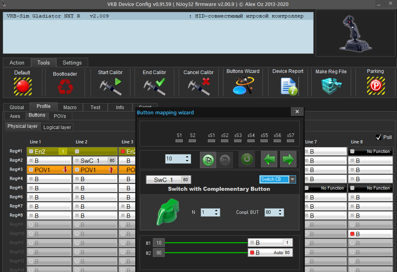Screen dimensions: 397x272
Task: Start calibration with Start Calibr icon
Action: pyautogui.click(x=111, y=86)
